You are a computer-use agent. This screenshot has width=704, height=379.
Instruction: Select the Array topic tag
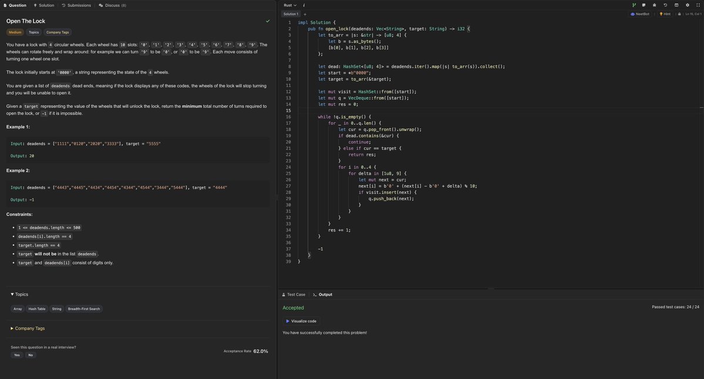[18, 309]
